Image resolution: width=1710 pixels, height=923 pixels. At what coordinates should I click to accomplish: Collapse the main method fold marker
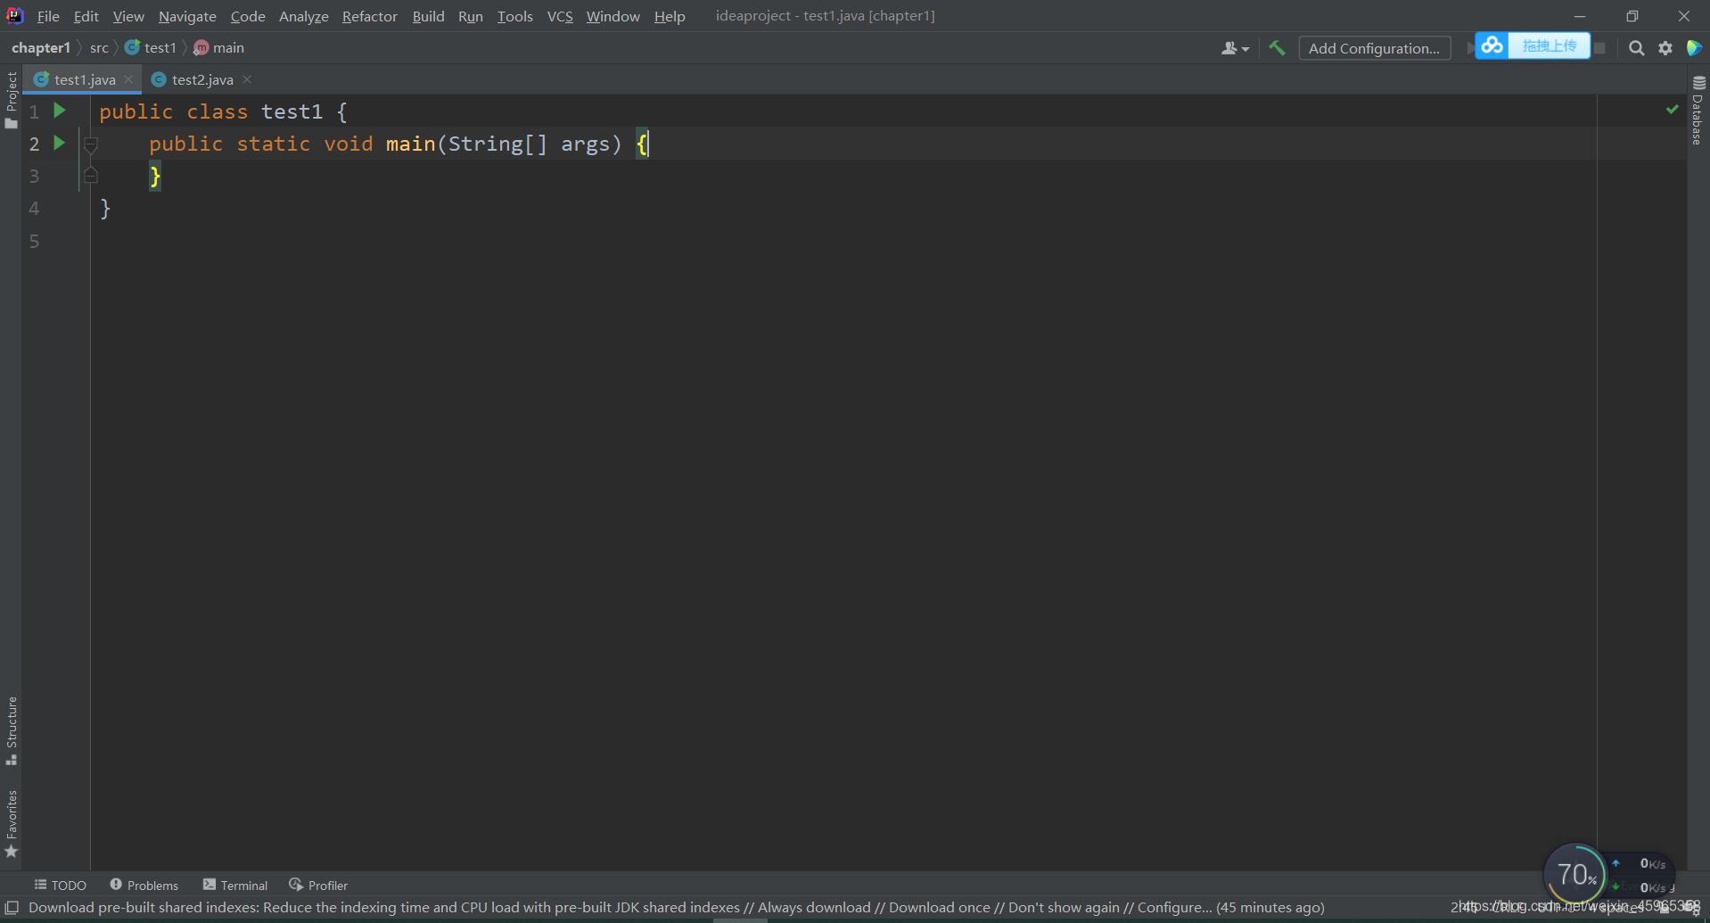pyautogui.click(x=90, y=144)
